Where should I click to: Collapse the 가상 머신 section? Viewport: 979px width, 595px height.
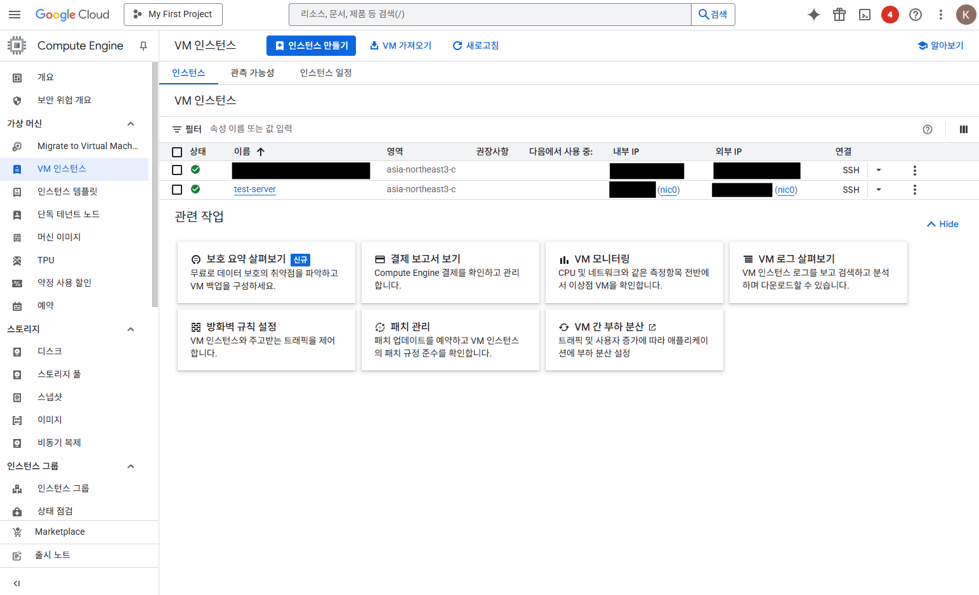pos(131,124)
